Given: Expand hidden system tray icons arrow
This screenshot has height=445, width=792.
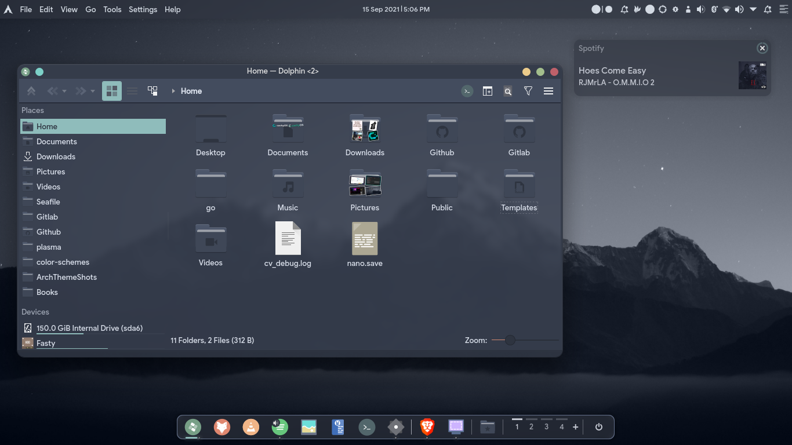Looking at the screenshot, I should click(753, 9).
